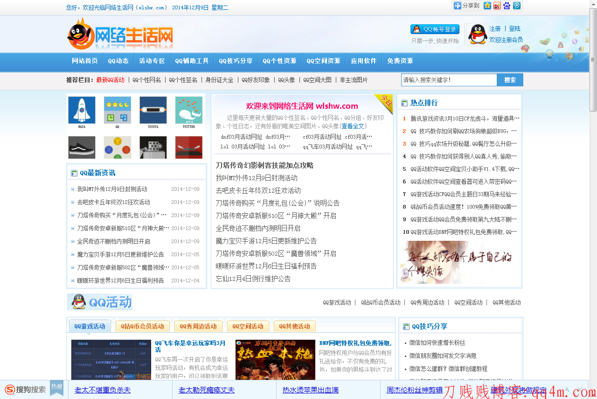Go to 网站首页 in navigation bar
The image size is (597, 399).
(x=85, y=61)
